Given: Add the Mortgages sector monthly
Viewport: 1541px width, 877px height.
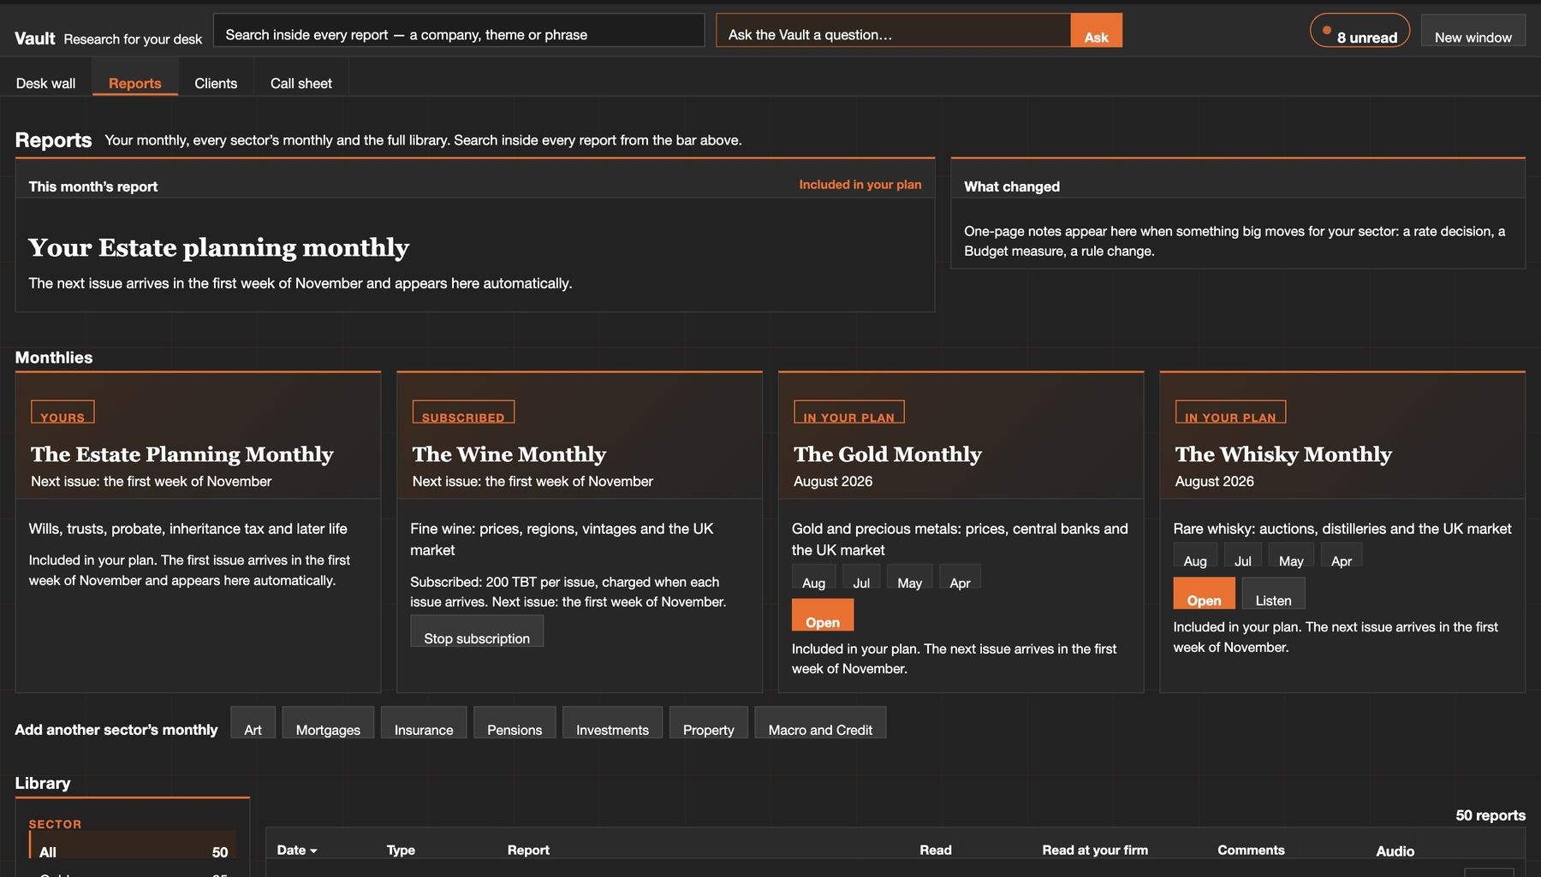Looking at the screenshot, I should click(328, 723).
